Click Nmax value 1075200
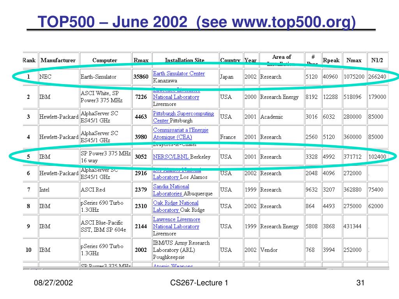This screenshot has width=399, height=299. (x=354, y=77)
